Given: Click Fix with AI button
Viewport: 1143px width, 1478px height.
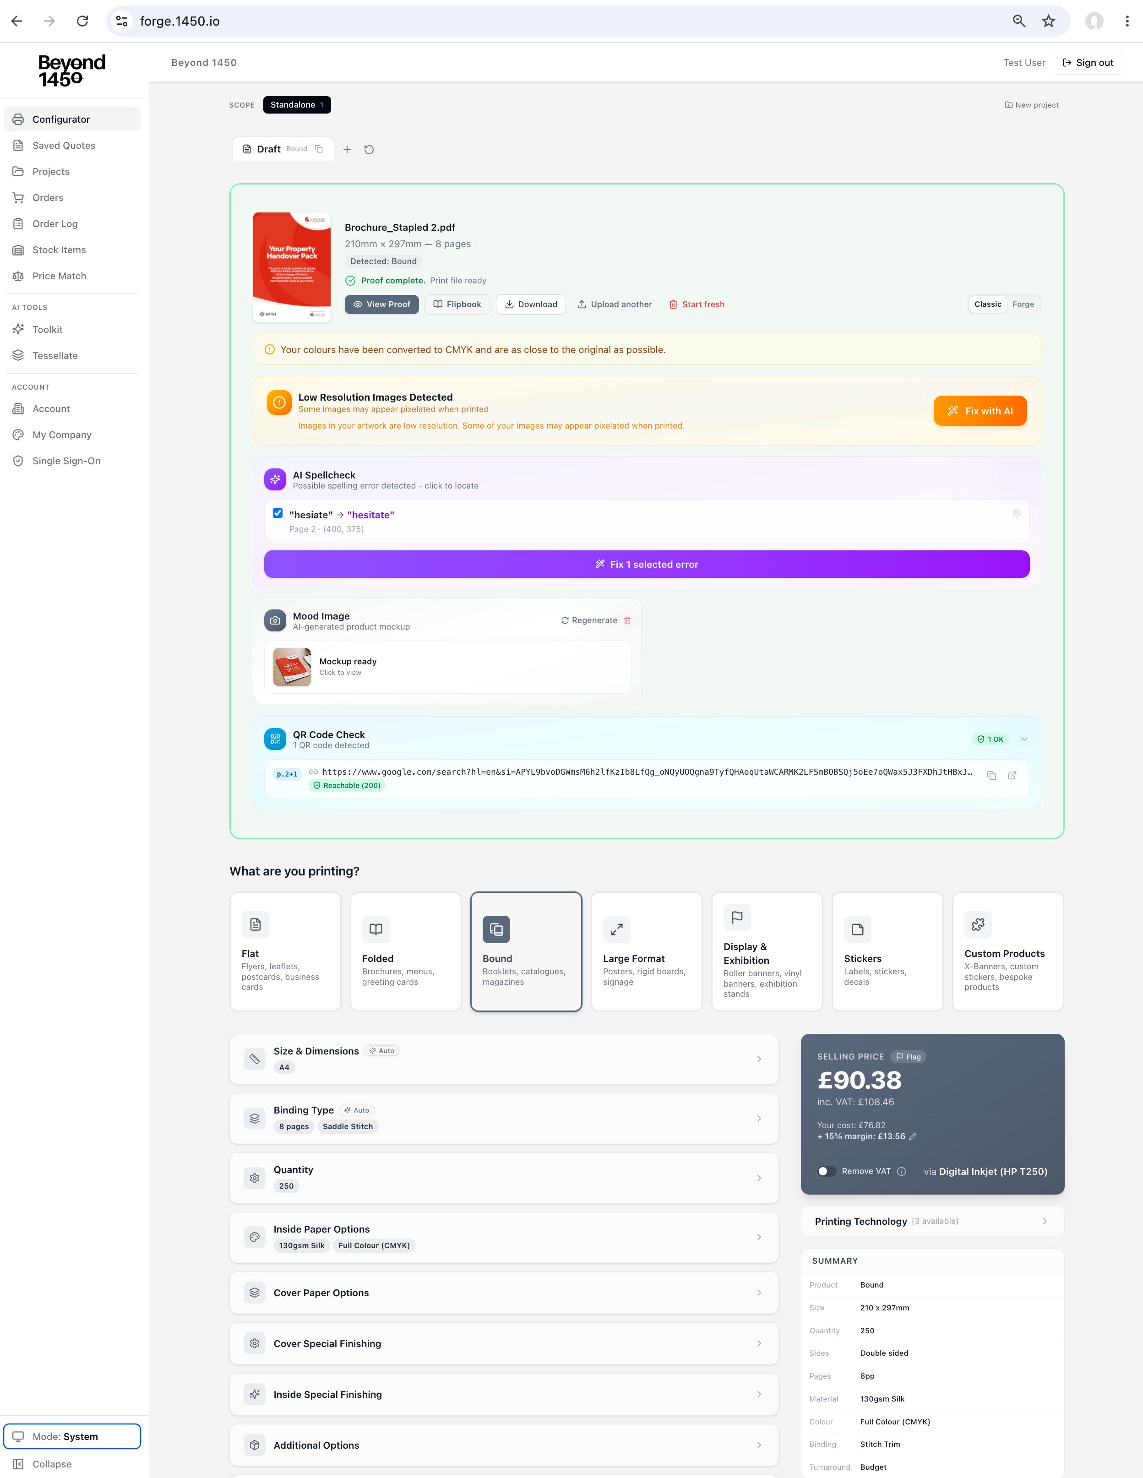Looking at the screenshot, I should tap(980, 411).
